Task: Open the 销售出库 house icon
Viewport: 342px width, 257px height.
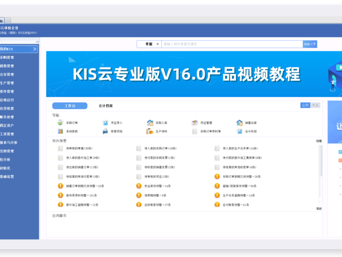Action: click(239, 123)
